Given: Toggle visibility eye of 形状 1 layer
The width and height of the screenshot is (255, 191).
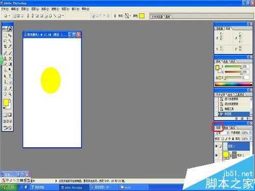Looking at the screenshot, I should coord(216,155).
